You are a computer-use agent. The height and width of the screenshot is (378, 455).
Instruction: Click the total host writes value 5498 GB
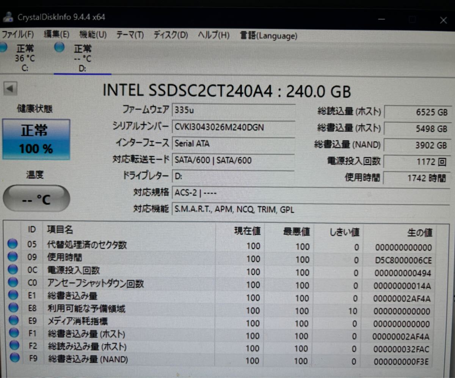pyautogui.click(x=417, y=129)
